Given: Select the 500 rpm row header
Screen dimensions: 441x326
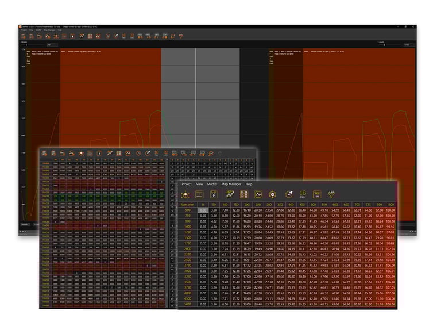Looking at the screenshot, I should pyautogui.click(x=188, y=210).
